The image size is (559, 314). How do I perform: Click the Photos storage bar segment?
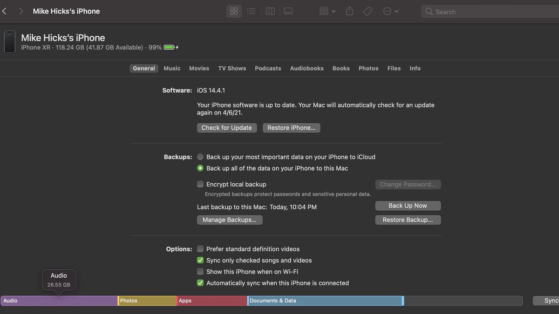(x=147, y=301)
